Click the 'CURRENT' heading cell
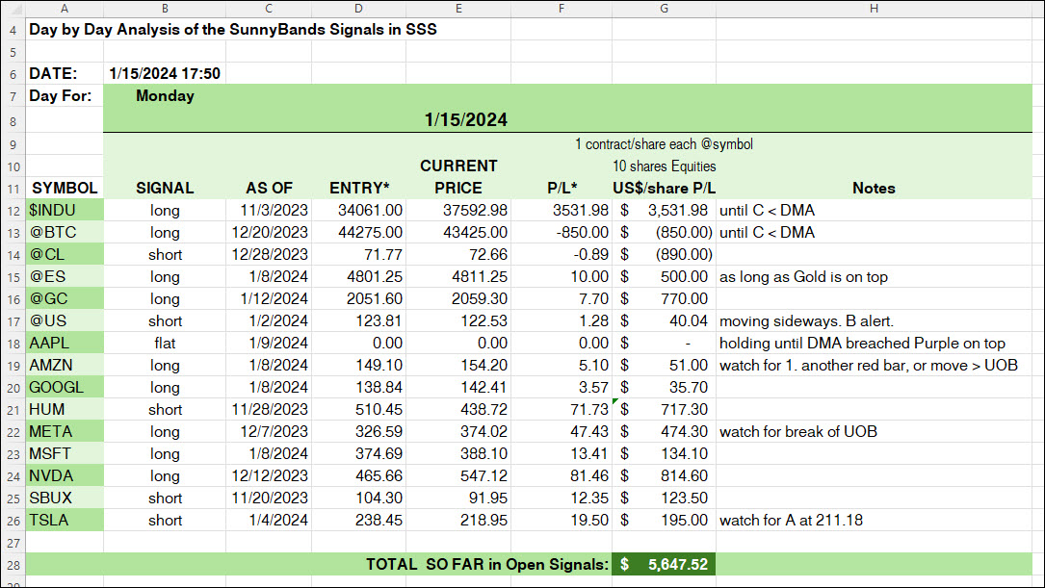Viewport: 1045px width, 588px height. pyautogui.click(x=458, y=166)
